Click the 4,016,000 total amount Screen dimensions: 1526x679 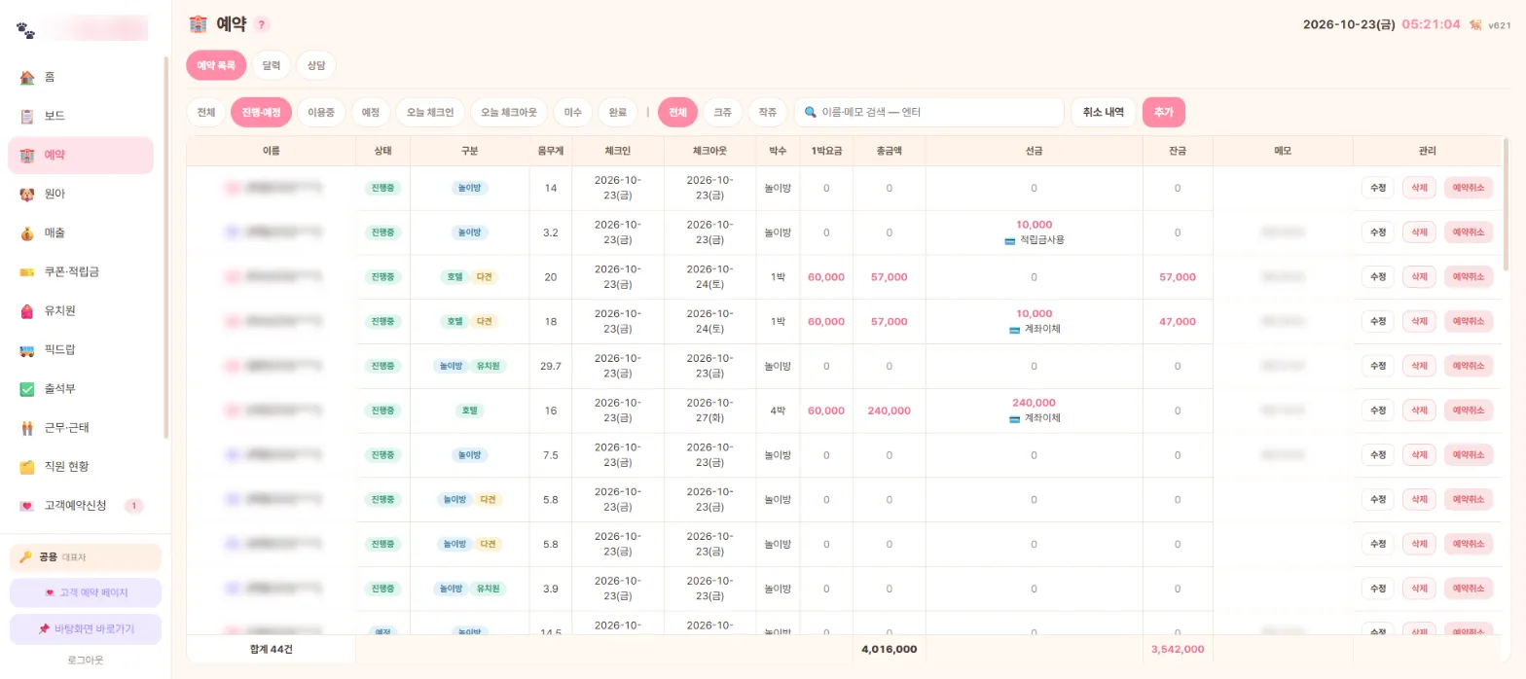coord(889,649)
